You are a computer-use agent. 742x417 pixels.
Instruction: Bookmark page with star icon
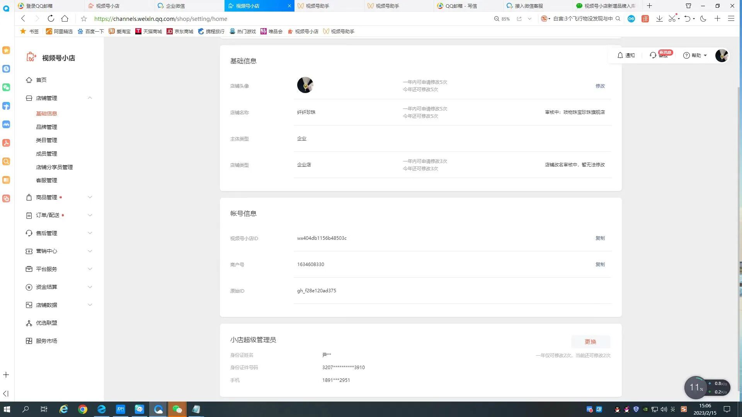coord(84,19)
